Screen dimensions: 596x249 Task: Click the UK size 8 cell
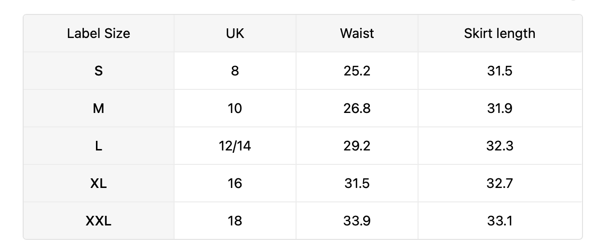(x=235, y=71)
